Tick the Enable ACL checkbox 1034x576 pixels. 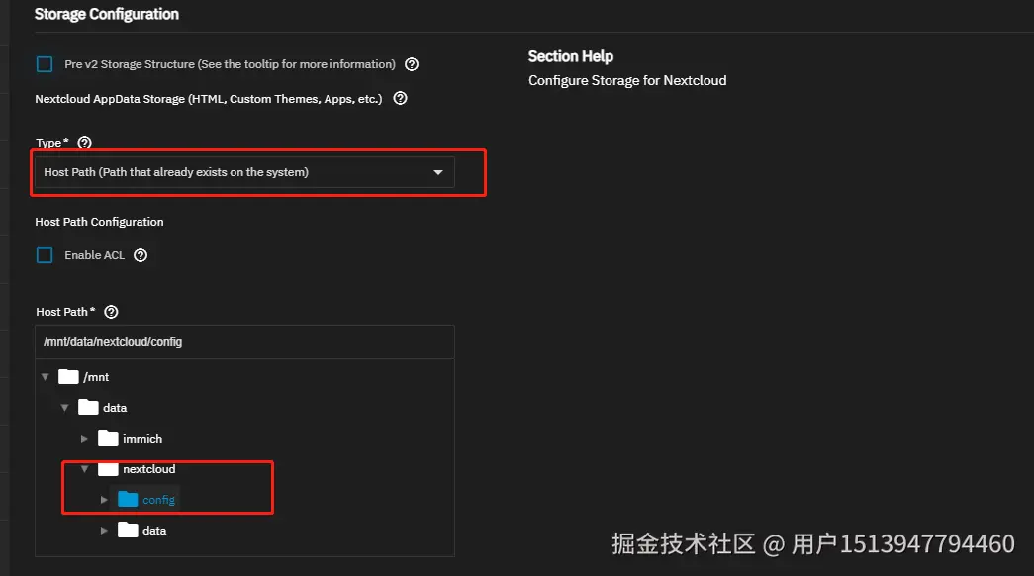[x=45, y=255]
